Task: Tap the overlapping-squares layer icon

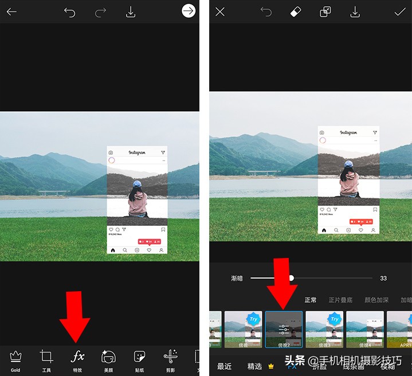Action: pos(325,12)
